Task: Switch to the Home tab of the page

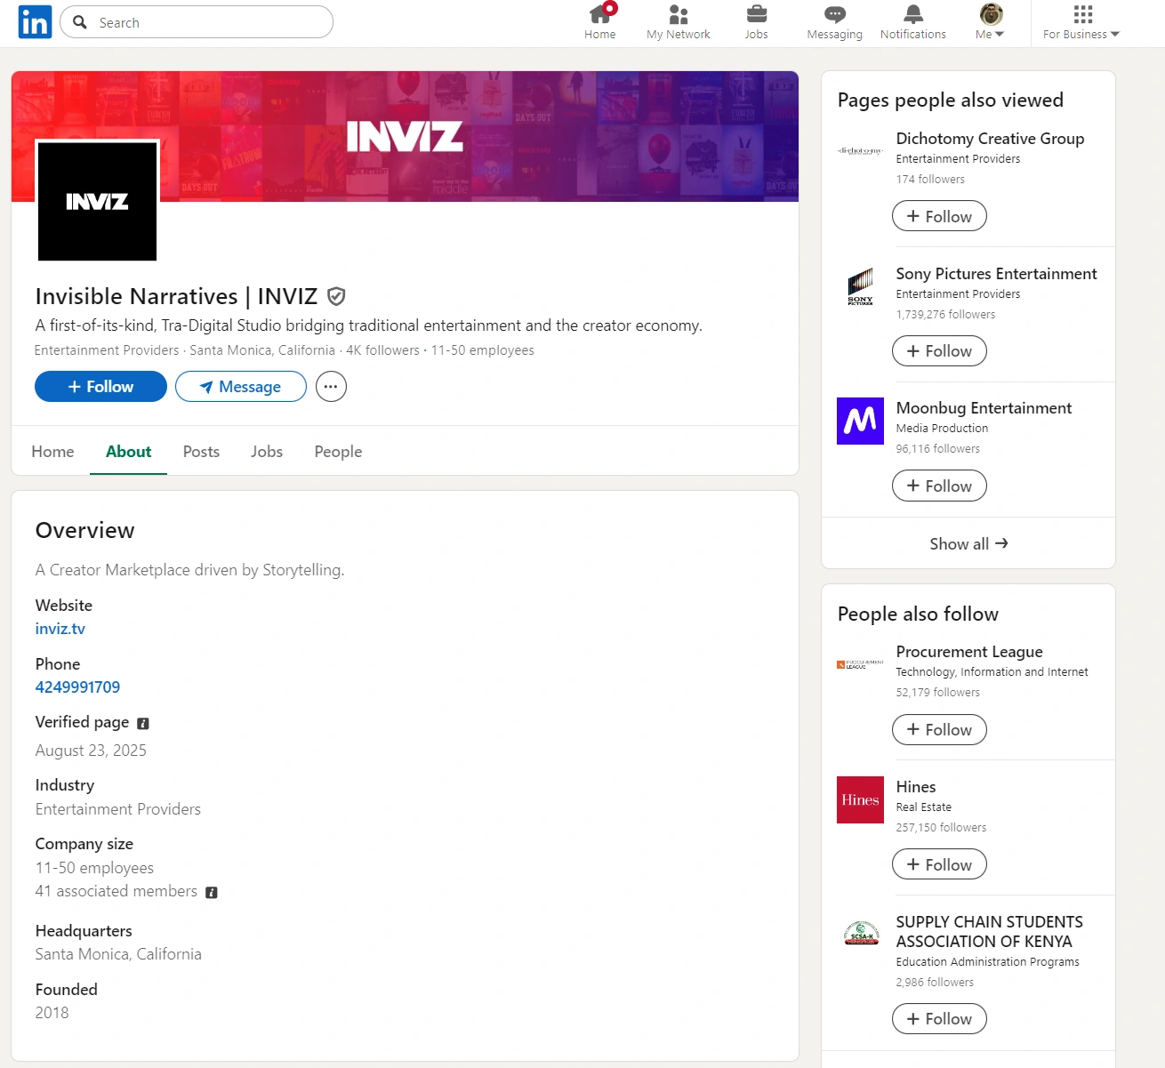Action: coord(52,452)
